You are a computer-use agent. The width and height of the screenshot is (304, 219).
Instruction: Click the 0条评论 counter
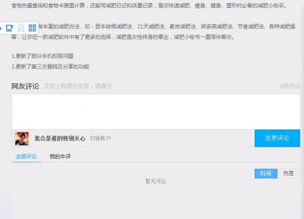pos(290,86)
